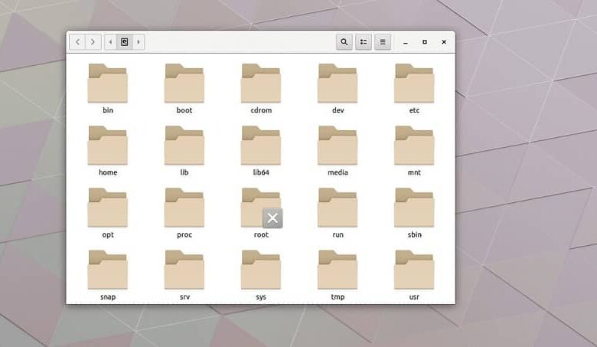The width and height of the screenshot is (597, 347).
Task: Select the opt folder icon
Action: pyautogui.click(x=108, y=208)
